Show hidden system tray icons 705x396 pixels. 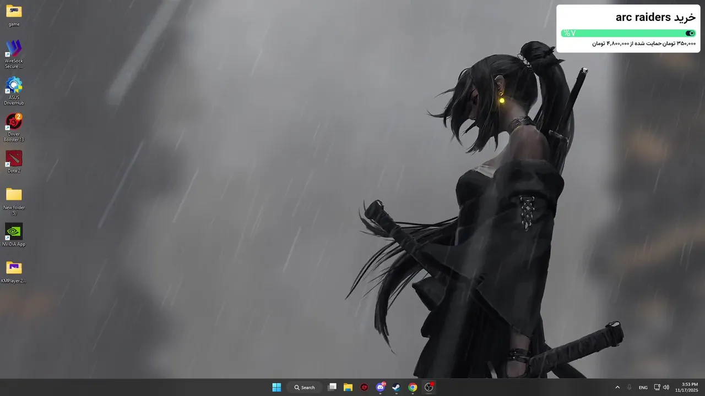click(617, 387)
